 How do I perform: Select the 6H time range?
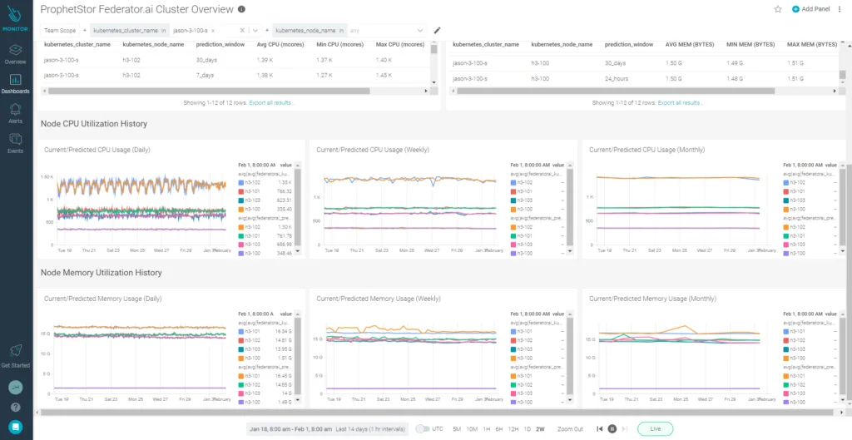497,429
